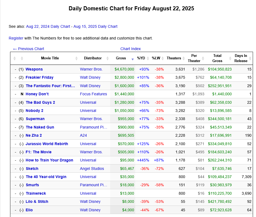
Task: Select 7,309 days in release value
Action: click(246, 177)
